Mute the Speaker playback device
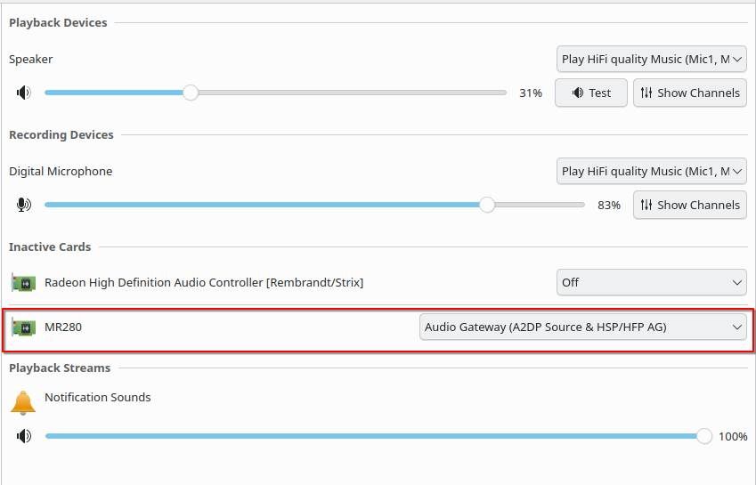Screen dimensions: 756x485 click(24, 93)
